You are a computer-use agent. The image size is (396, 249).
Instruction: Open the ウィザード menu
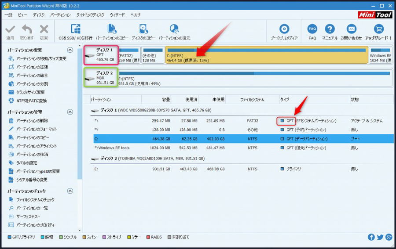click(x=117, y=15)
